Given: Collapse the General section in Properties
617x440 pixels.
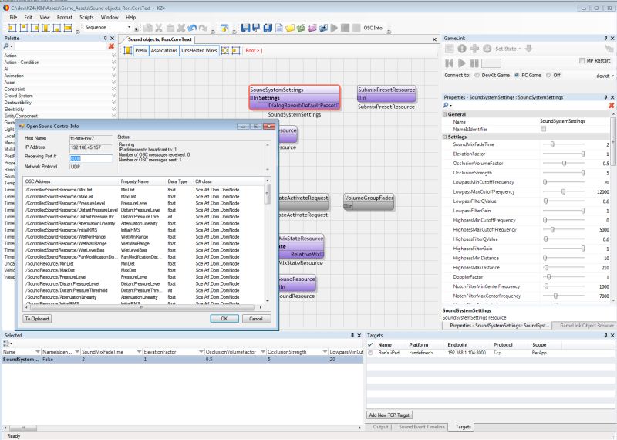Looking at the screenshot, I should click(x=445, y=114).
